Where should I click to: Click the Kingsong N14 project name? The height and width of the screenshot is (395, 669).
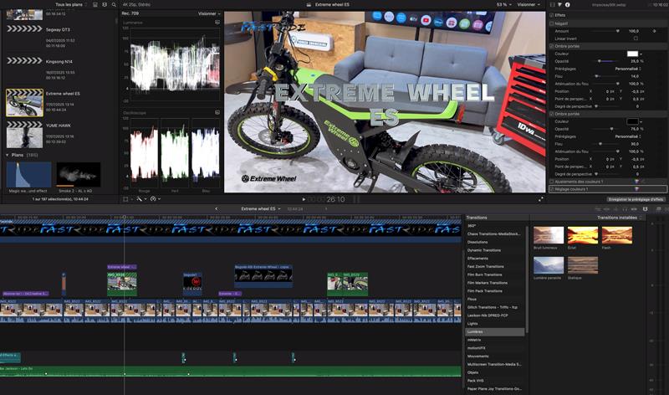[x=59, y=61]
